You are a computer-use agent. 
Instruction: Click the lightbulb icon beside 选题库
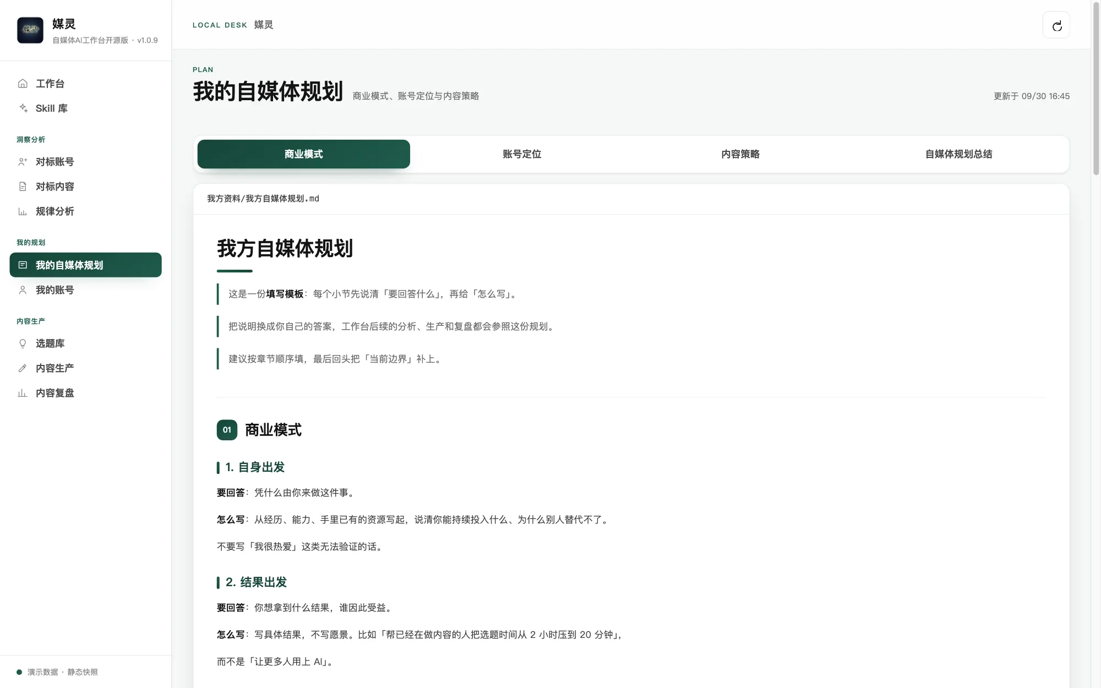23,343
